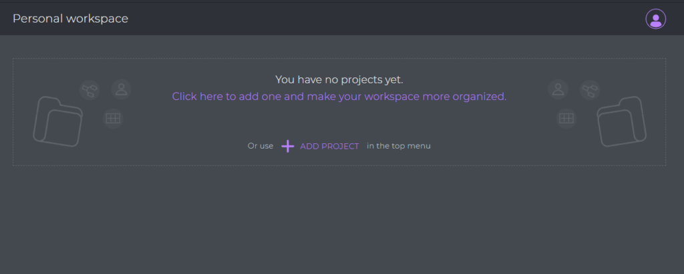The width and height of the screenshot is (684, 274).
Task: Click the 'in the top menu' text
Action: coord(399,146)
